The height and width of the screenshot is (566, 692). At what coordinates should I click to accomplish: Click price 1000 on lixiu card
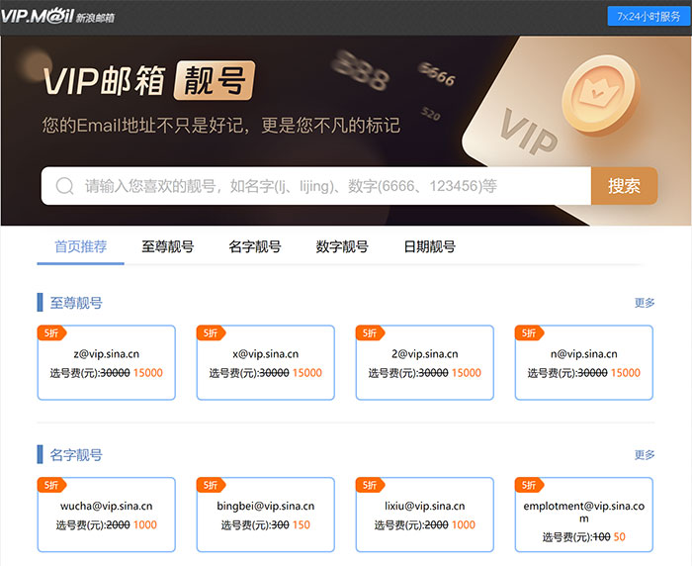tap(464, 524)
